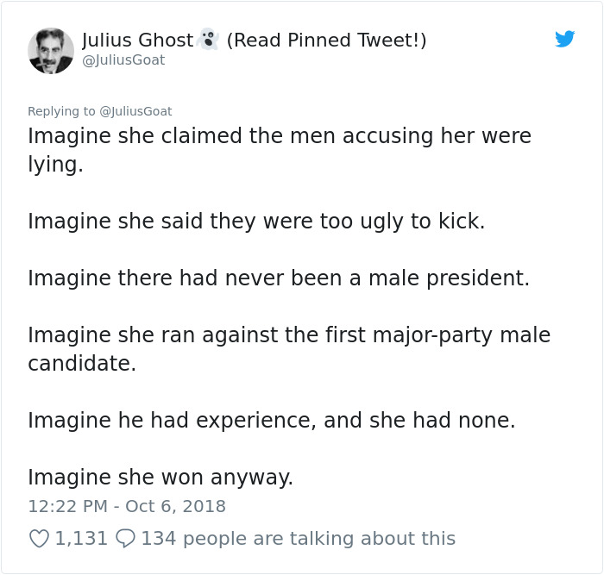
Task: Click the @JuliusGoat handle under the name
Action: click(x=123, y=60)
